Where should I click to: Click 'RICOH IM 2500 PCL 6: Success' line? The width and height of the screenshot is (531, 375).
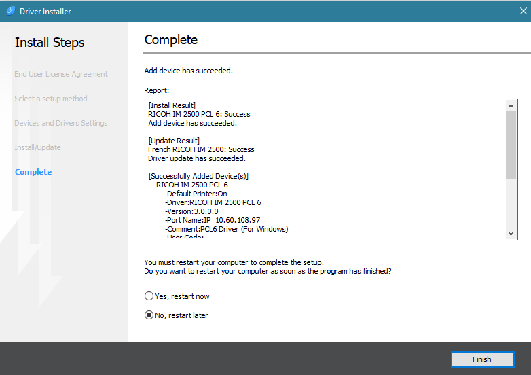[199, 114]
